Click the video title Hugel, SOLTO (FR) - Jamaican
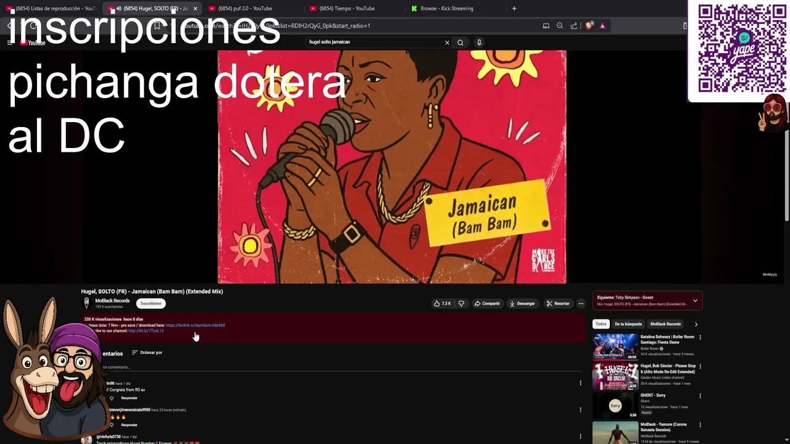This screenshot has height=444, width=790. pos(152,292)
